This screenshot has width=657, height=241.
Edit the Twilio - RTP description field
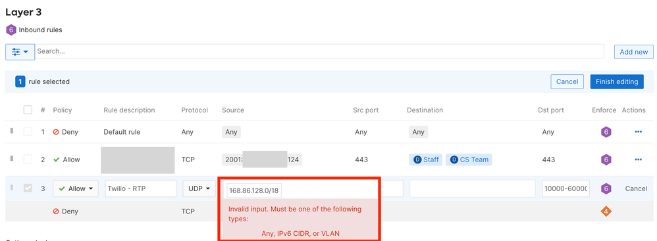tap(140, 188)
